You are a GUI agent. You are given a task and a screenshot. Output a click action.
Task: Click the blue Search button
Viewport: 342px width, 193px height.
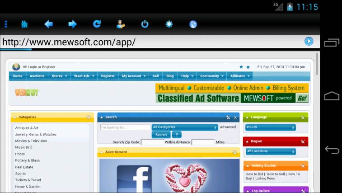pos(161,135)
